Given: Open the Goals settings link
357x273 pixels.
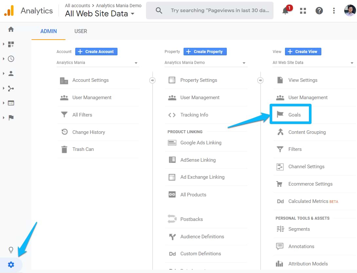Looking at the screenshot, I should 290,115.
